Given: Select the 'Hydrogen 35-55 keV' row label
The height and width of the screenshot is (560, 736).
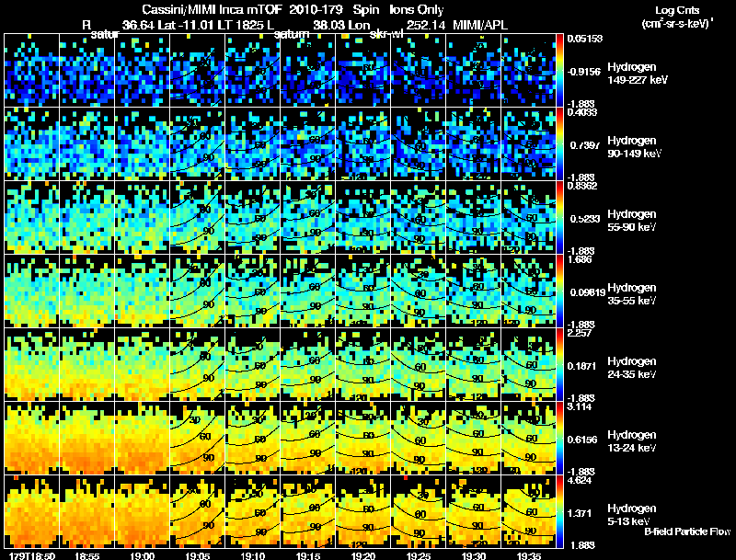Looking at the screenshot, I should (x=632, y=294).
